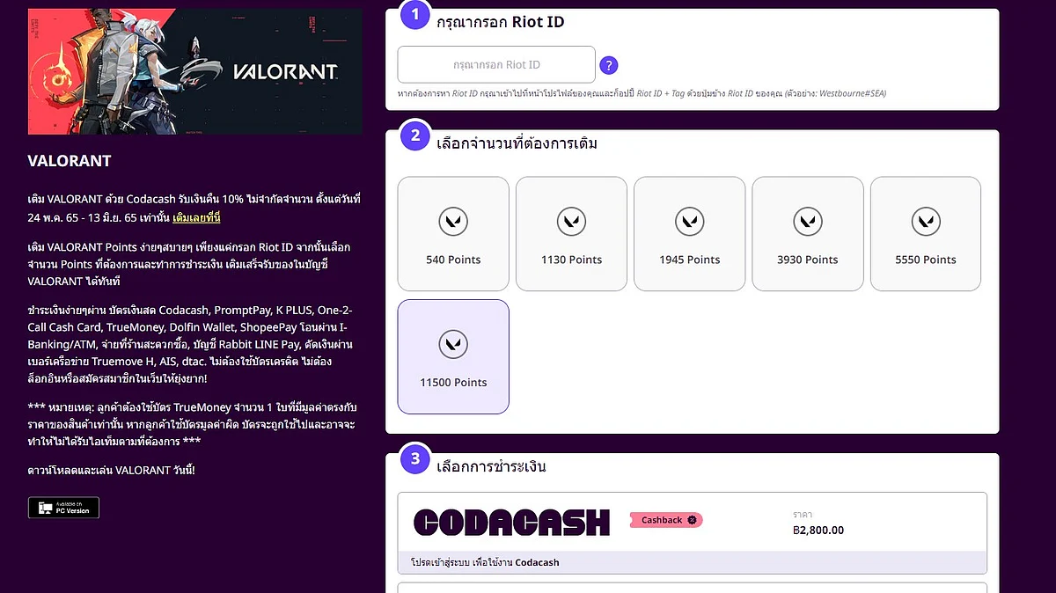Click the Available on PC Version badge
This screenshot has width=1056, height=593.
click(x=63, y=508)
